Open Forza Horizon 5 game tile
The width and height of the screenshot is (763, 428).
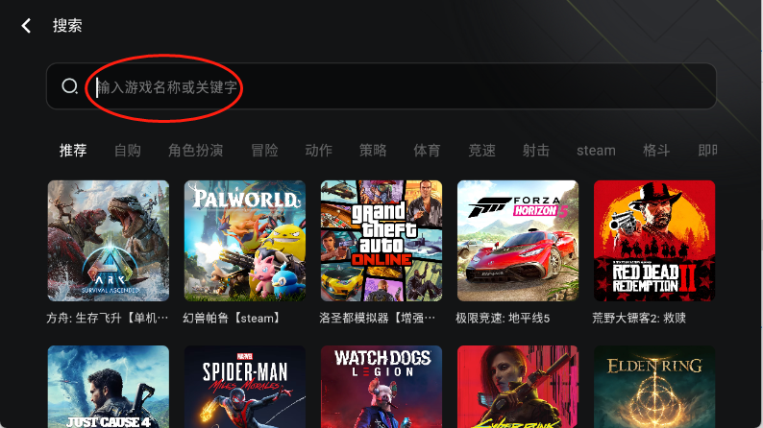tap(518, 241)
